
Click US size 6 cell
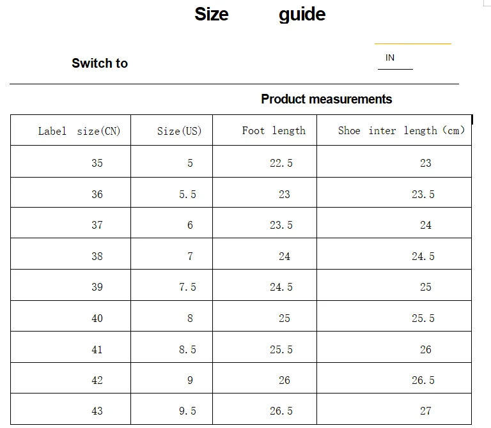point(171,223)
